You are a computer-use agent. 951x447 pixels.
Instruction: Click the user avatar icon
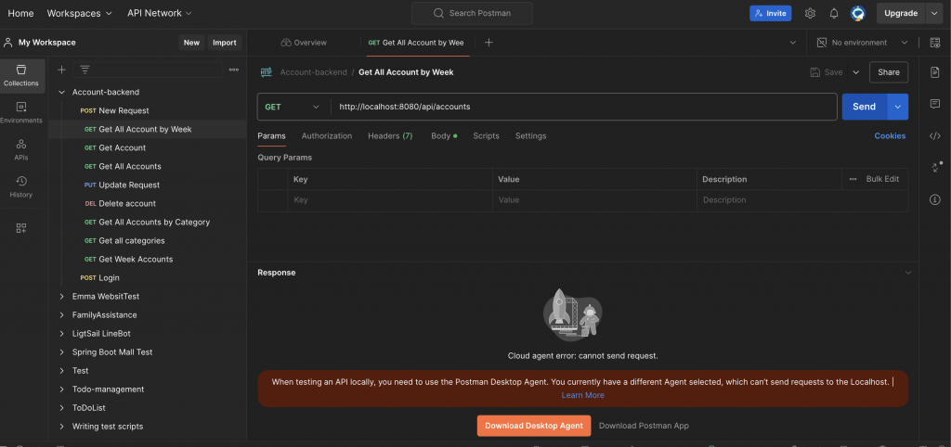tap(857, 13)
